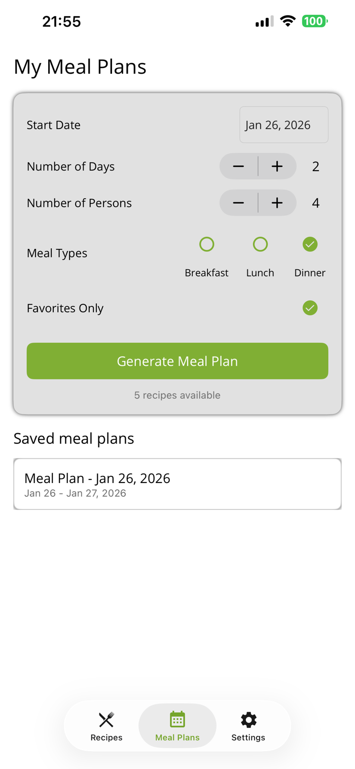
Task: Increase Number of Persons with plus
Action: pyautogui.click(x=277, y=203)
